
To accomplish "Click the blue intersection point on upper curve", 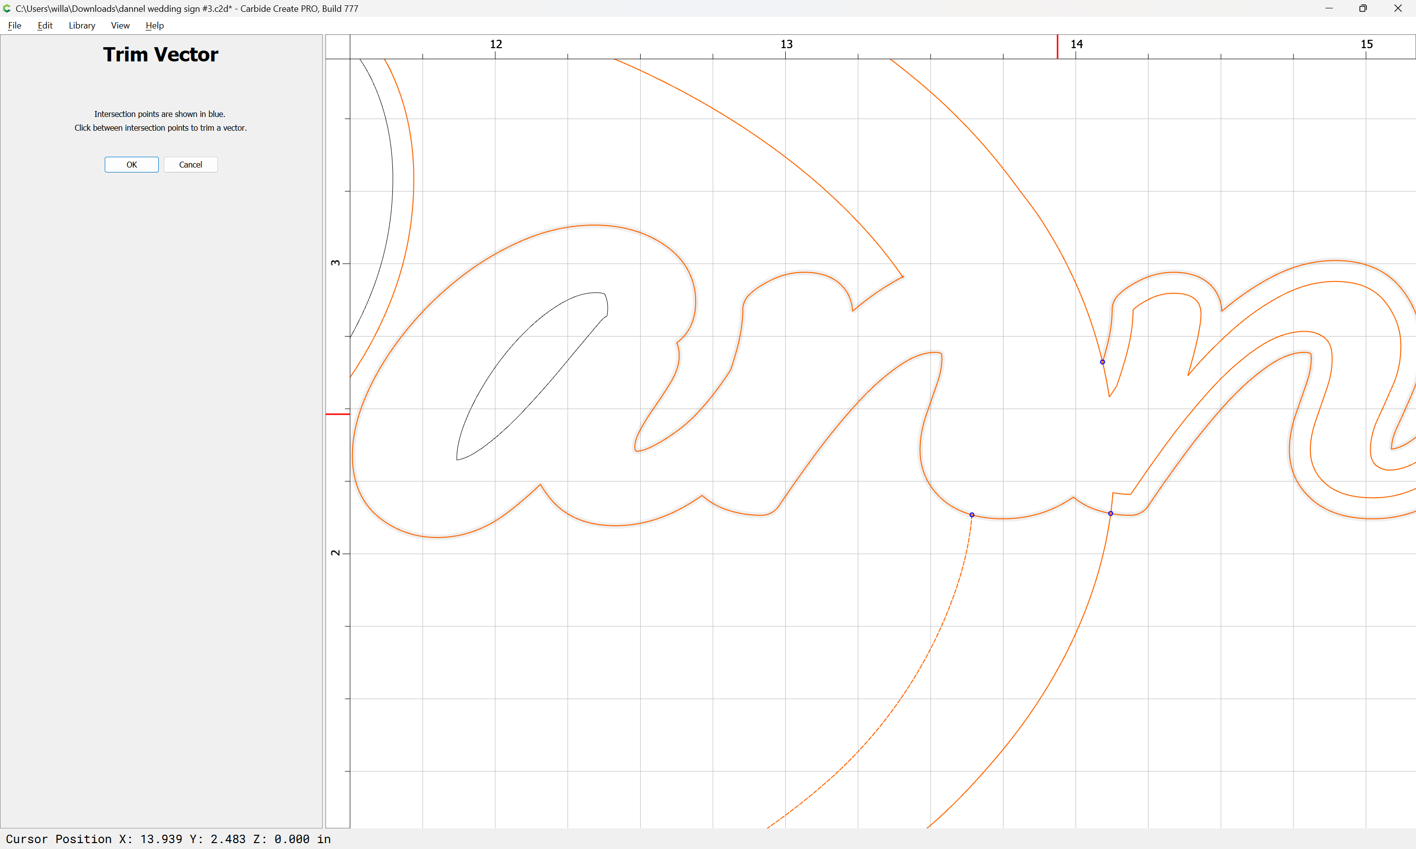I will (x=1102, y=362).
